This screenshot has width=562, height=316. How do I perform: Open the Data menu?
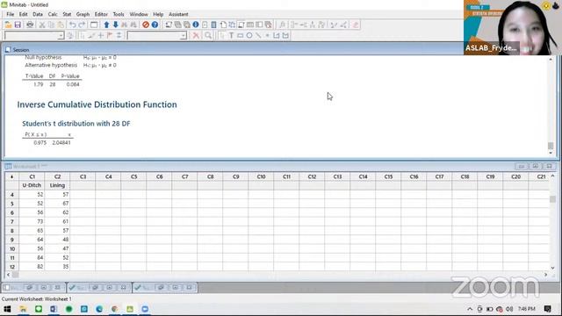coord(38,14)
